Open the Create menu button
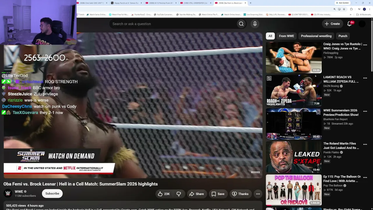Image resolution: width=373 pixels, height=210 pixels. tap(332, 24)
